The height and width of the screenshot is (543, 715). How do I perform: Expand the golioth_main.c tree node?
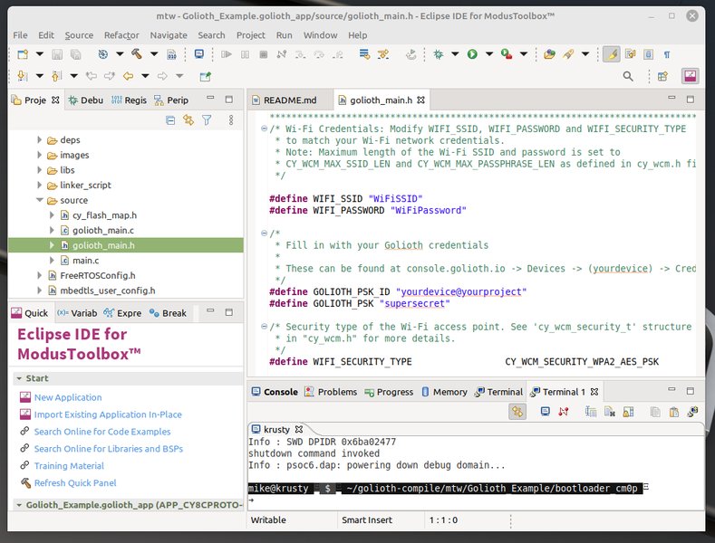click(x=52, y=230)
